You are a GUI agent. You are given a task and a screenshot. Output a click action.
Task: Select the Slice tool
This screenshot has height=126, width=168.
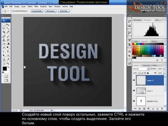[x=8, y=32]
